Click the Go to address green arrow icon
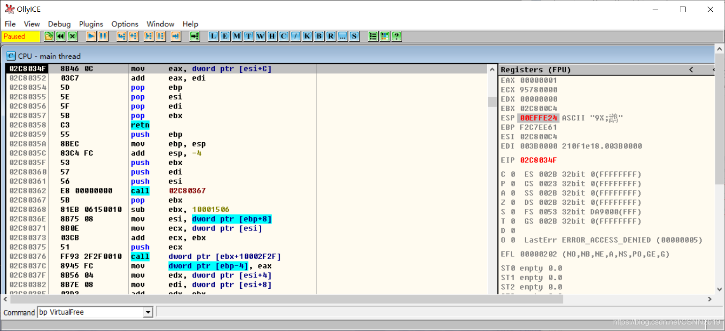Viewport: 725px width, 331px height. (195, 36)
